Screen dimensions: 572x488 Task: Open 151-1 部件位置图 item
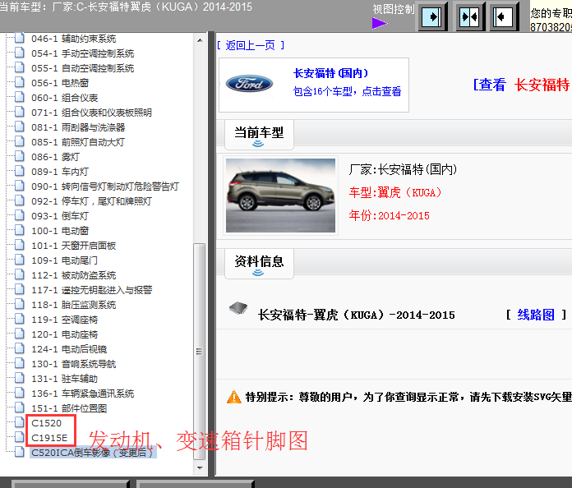click(69, 408)
